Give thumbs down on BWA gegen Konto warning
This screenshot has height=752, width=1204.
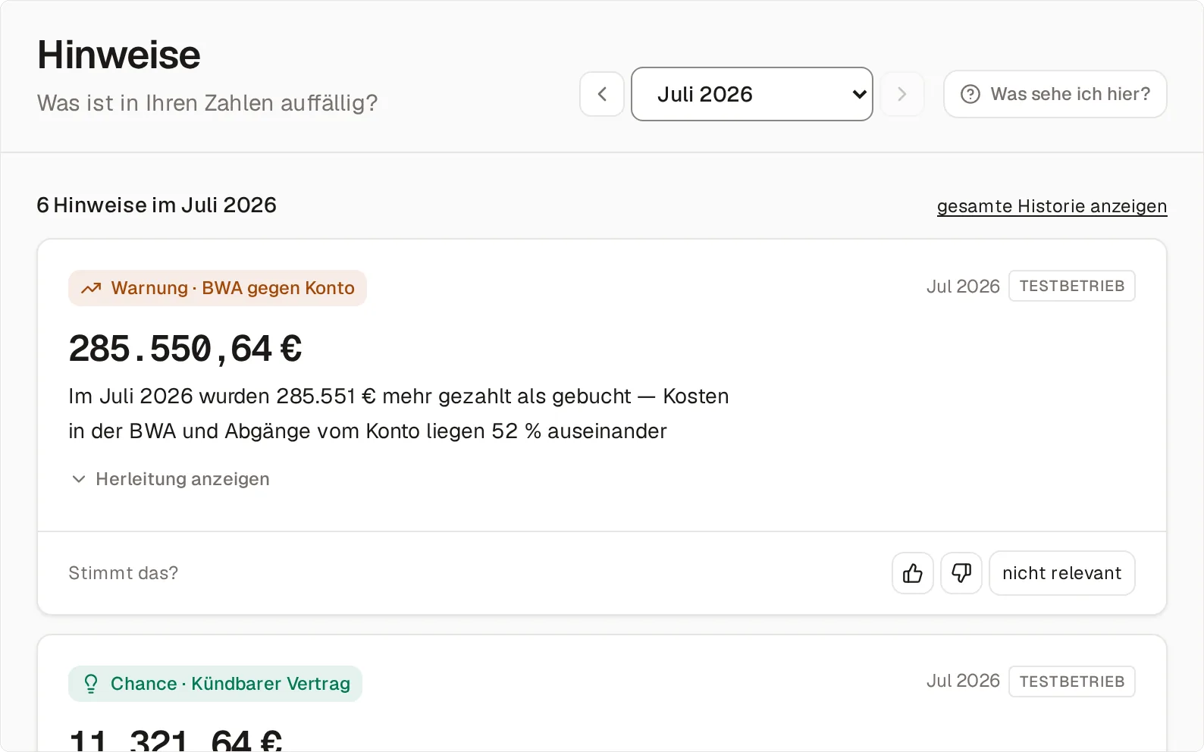pyautogui.click(x=961, y=573)
